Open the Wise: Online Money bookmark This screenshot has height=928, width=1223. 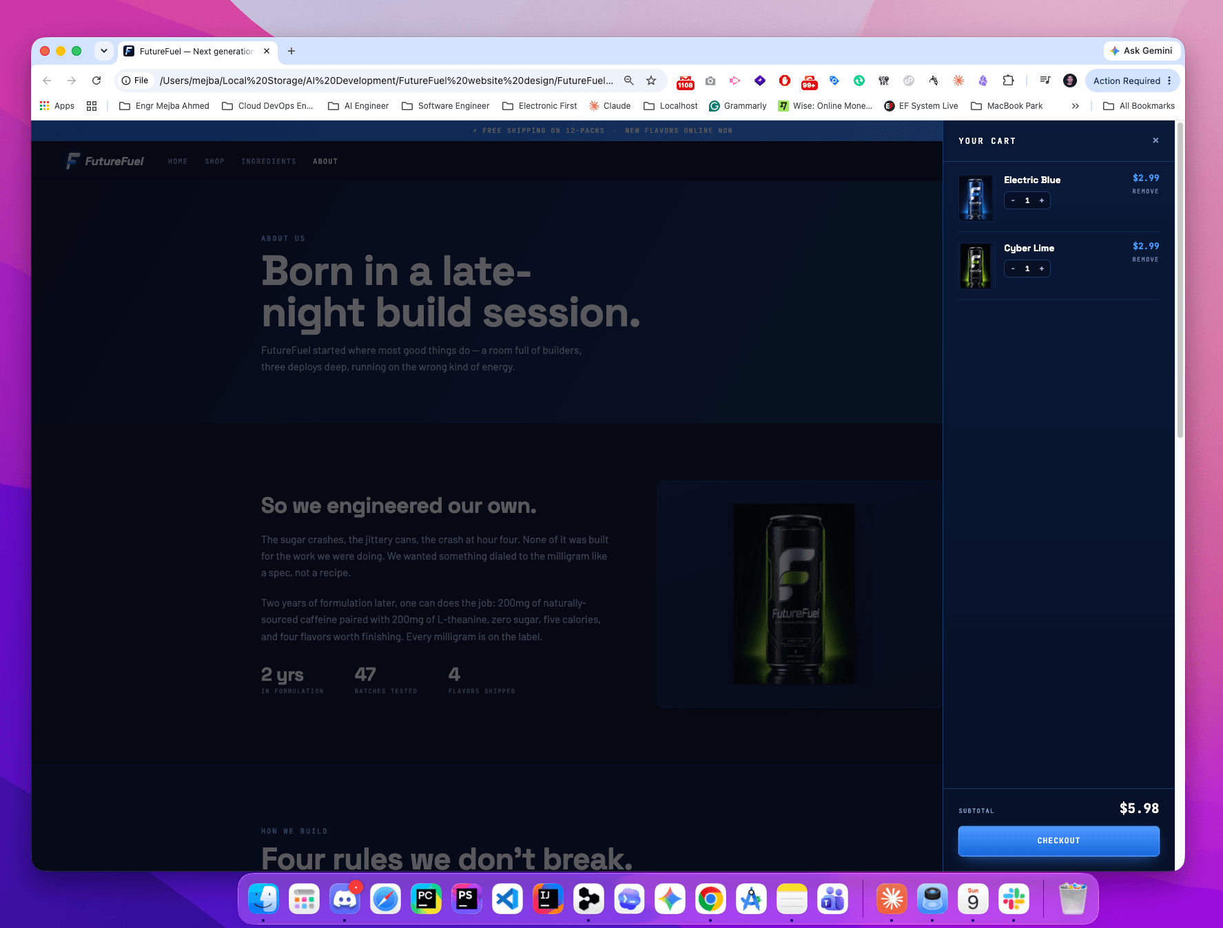click(825, 105)
